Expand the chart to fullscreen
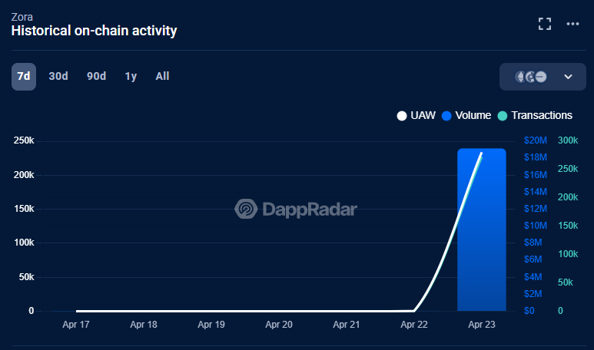Screen dimensions: 594x350 click(x=545, y=24)
